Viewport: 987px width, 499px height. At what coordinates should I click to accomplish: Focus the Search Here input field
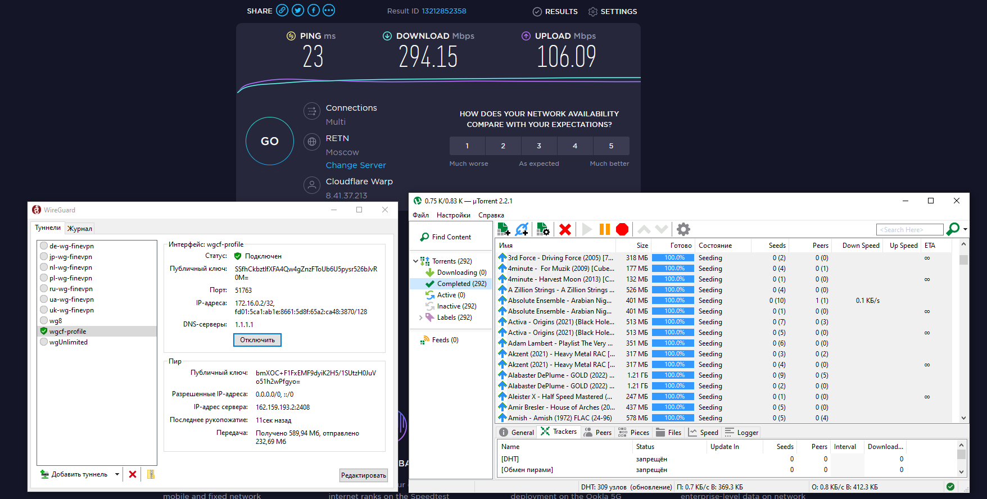pyautogui.click(x=909, y=230)
